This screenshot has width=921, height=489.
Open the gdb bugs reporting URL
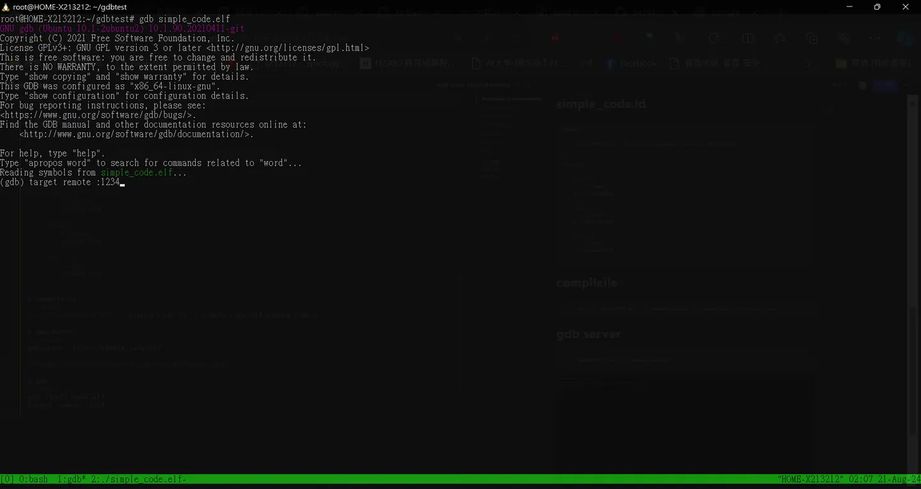pyautogui.click(x=96, y=115)
